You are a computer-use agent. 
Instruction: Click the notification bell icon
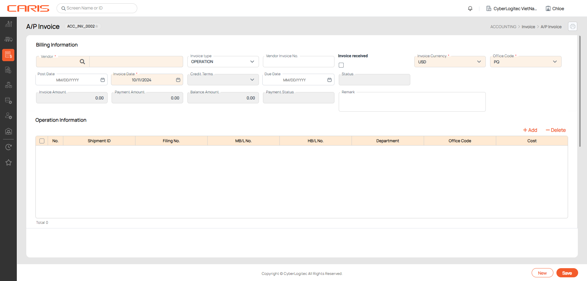(x=470, y=9)
